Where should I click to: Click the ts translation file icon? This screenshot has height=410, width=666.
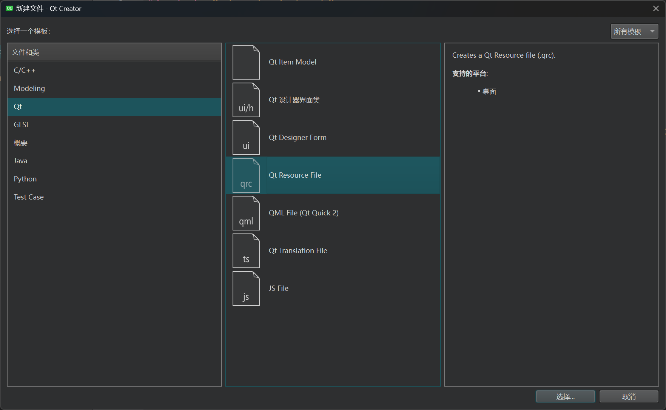(x=246, y=251)
